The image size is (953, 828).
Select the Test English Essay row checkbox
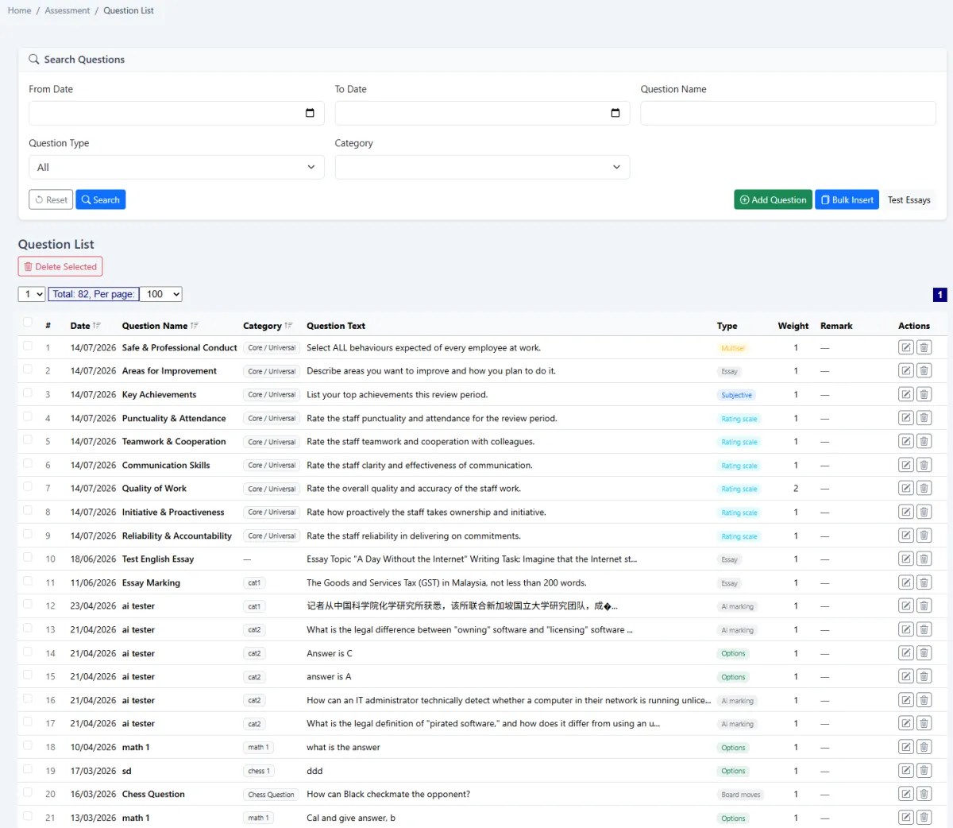[28, 557]
